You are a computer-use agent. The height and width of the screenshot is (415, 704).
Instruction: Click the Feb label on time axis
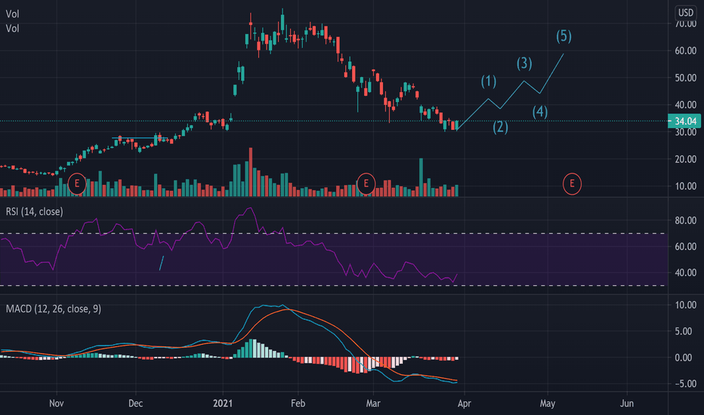[x=298, y=404]
